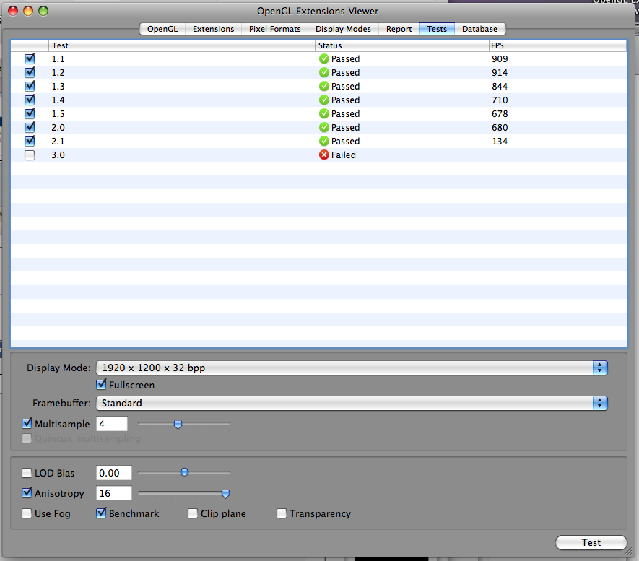Select the FPS value 909
This screenshot has height=561, width=639.
500,58
